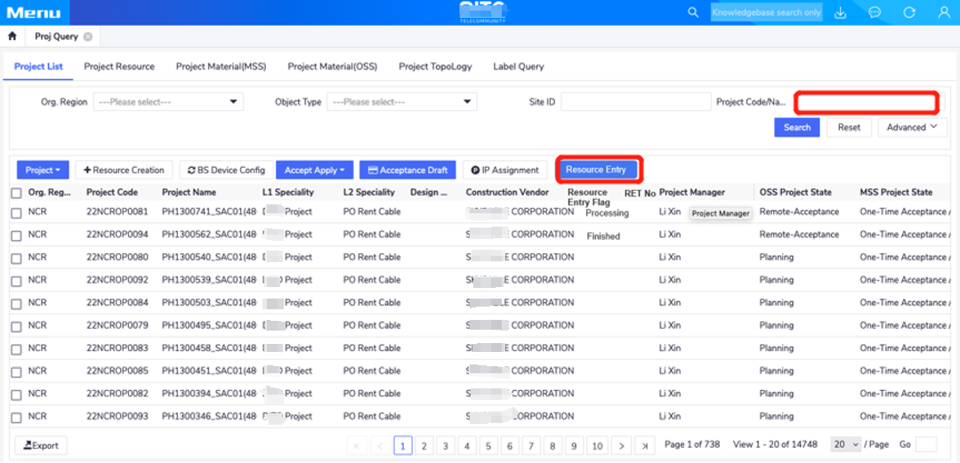Click the Acceptance Draft button
This screenshot has width=960, height=463.
(407, 170)
